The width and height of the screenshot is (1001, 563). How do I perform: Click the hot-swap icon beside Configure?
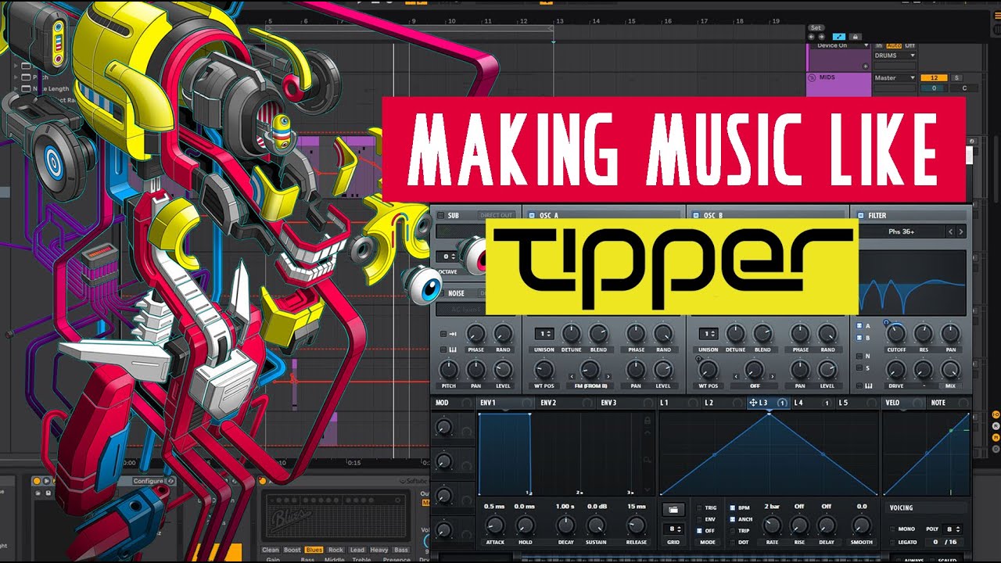pos(169,481)
